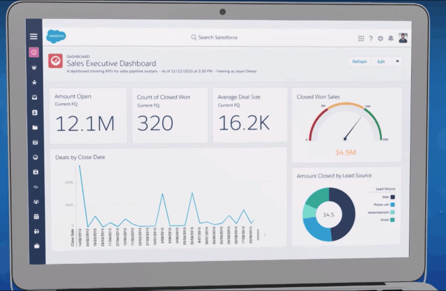
Task: Focus the Search Salesforce field
Action: [214, 37]
